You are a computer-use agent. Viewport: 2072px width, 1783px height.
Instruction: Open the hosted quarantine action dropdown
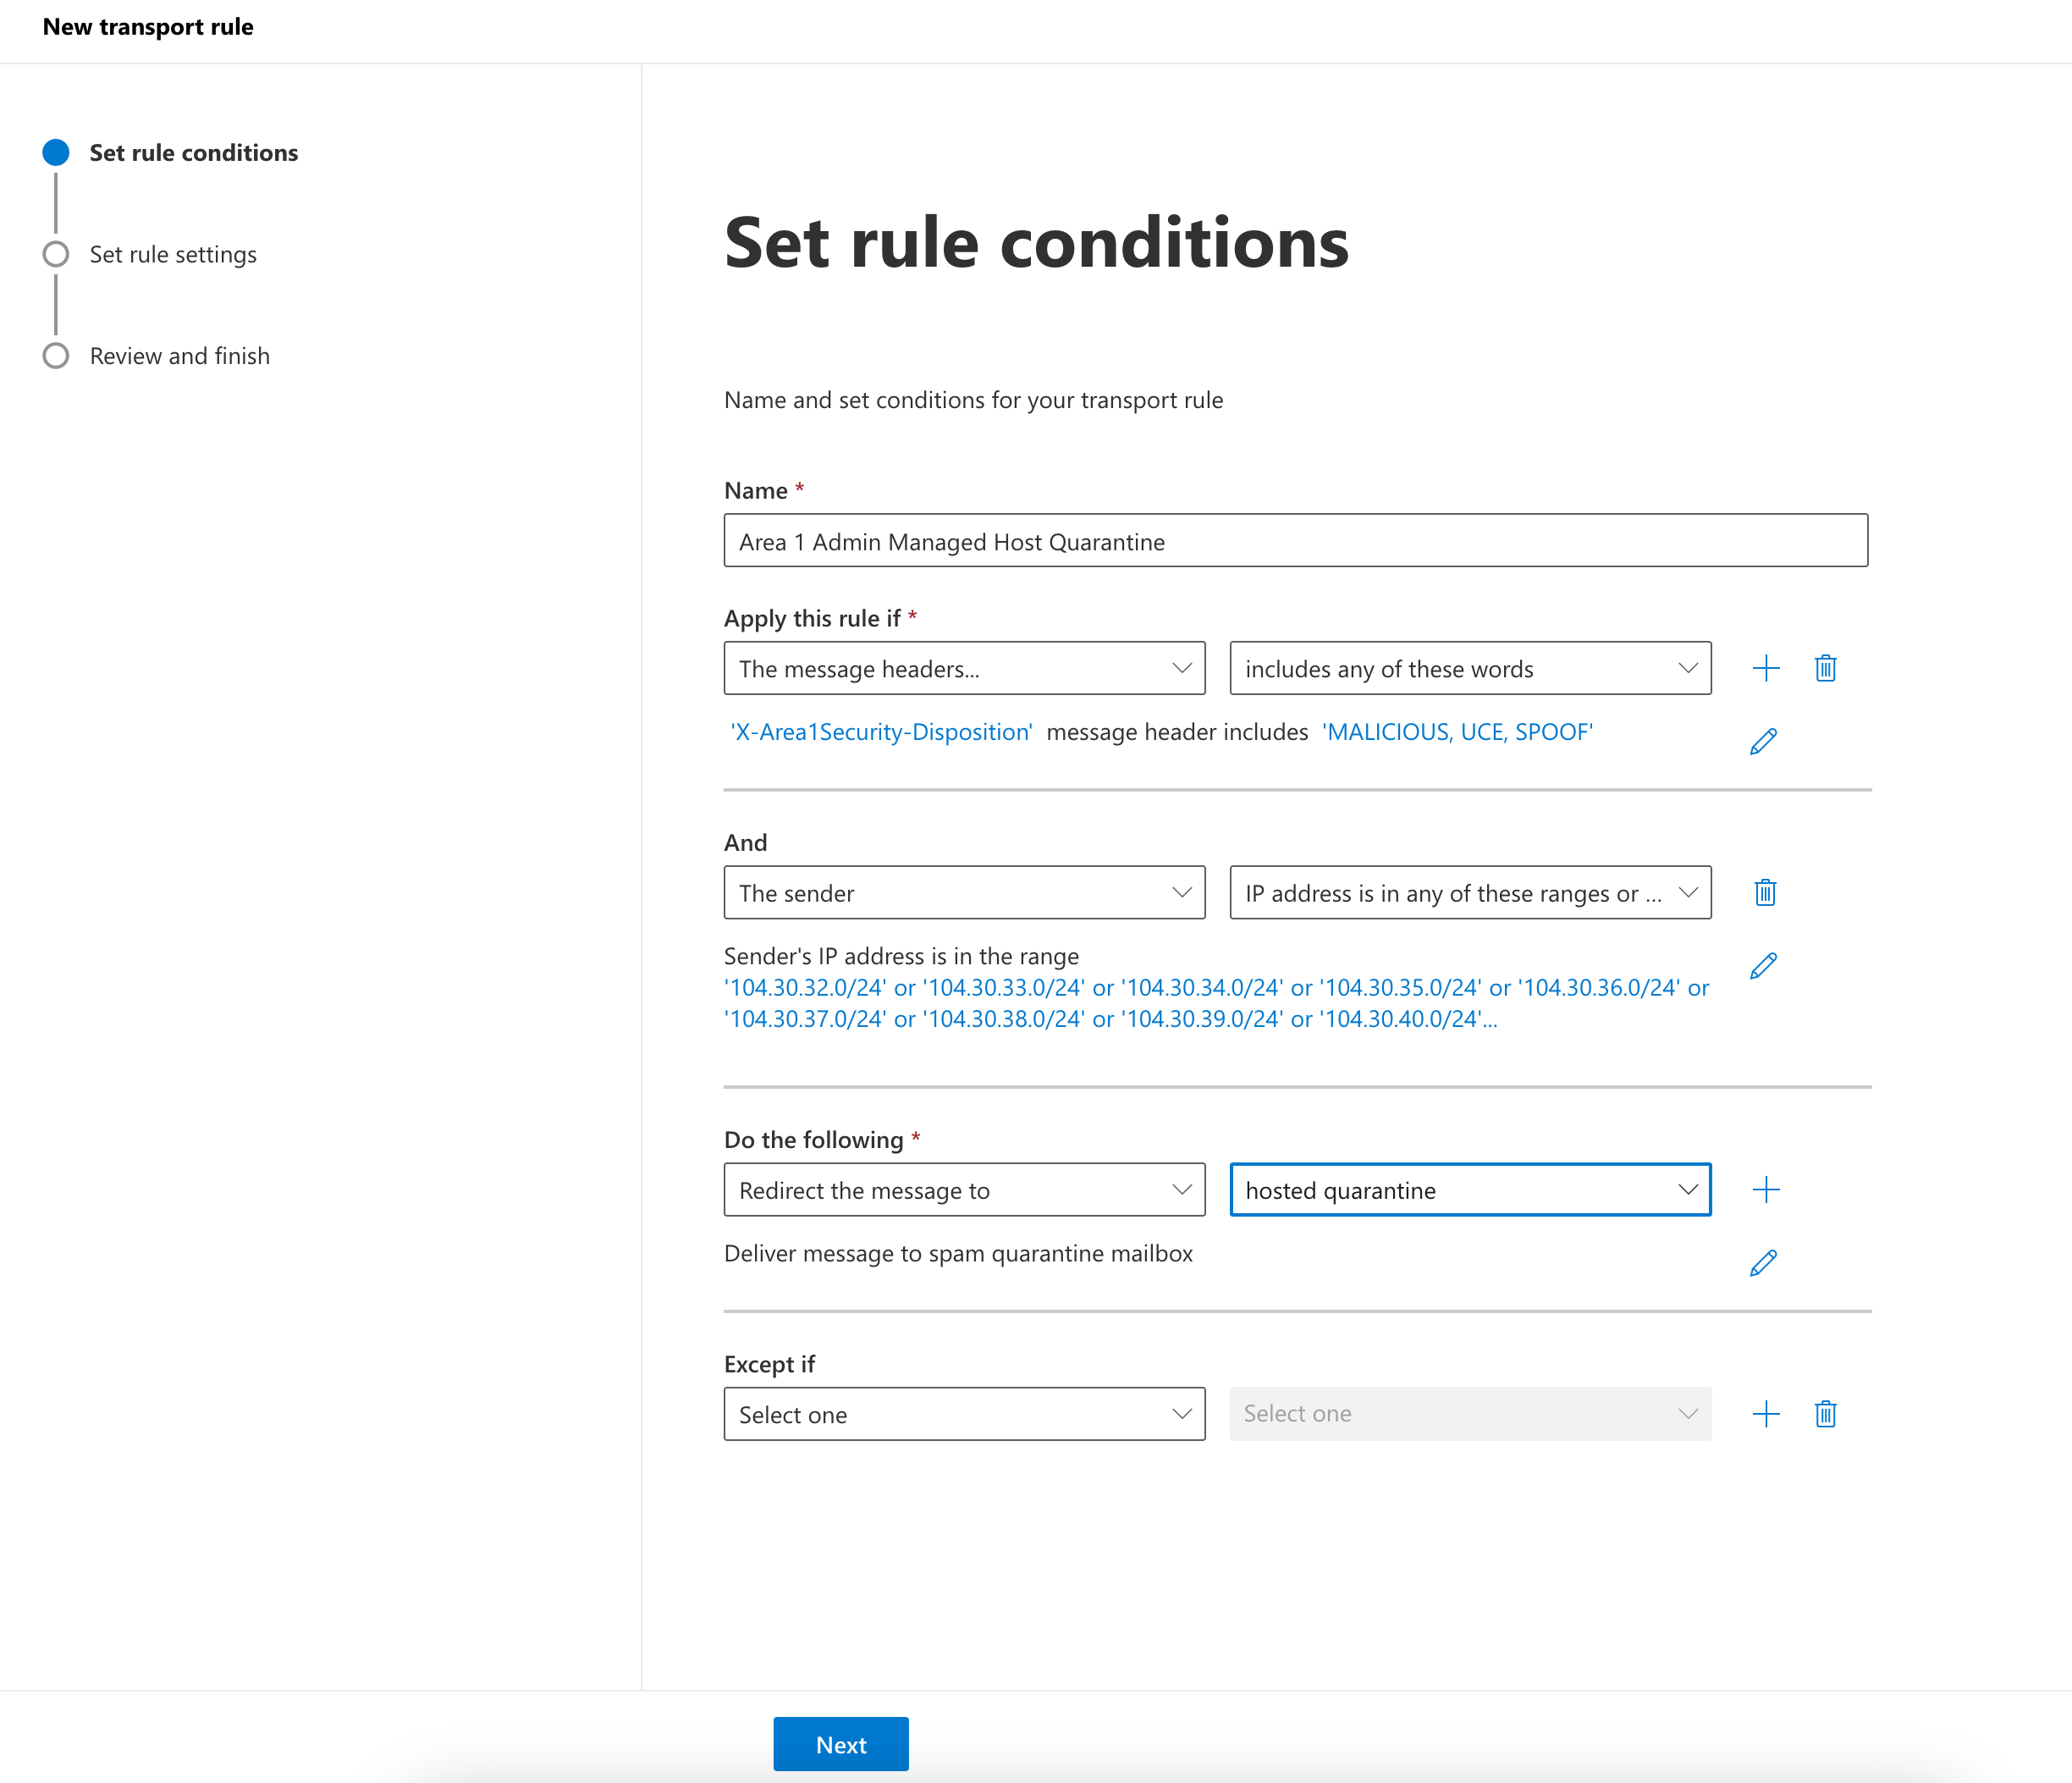pos(1469,1189)
